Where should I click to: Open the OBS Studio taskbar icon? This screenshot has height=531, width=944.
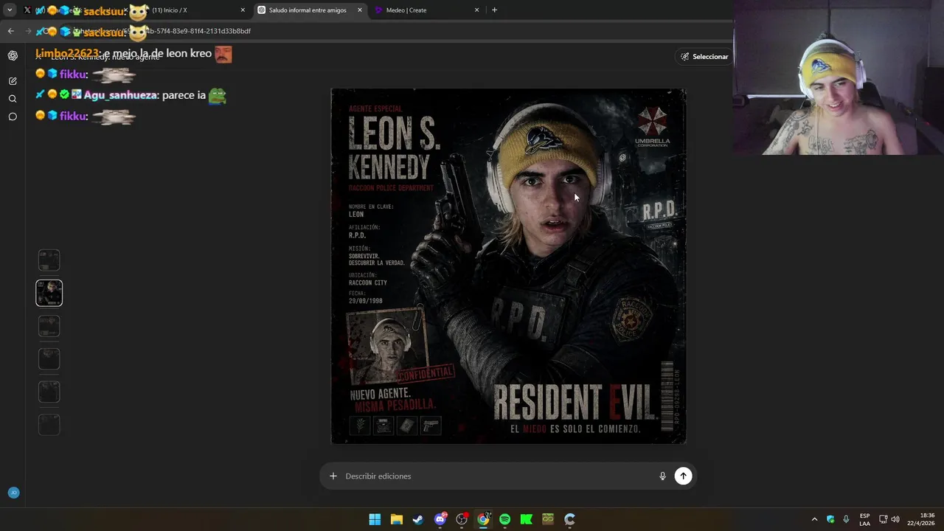[462, 519]
